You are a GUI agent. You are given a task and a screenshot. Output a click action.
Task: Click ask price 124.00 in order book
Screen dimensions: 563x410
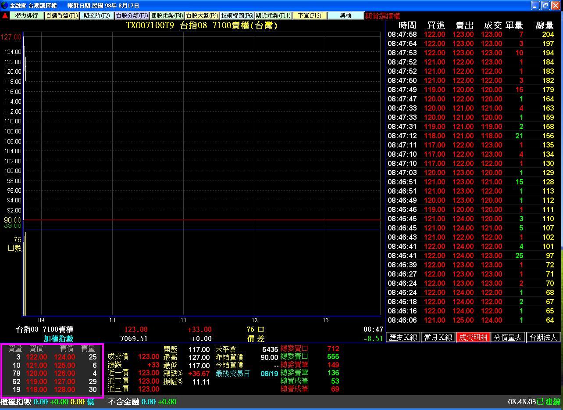[64, 357]
